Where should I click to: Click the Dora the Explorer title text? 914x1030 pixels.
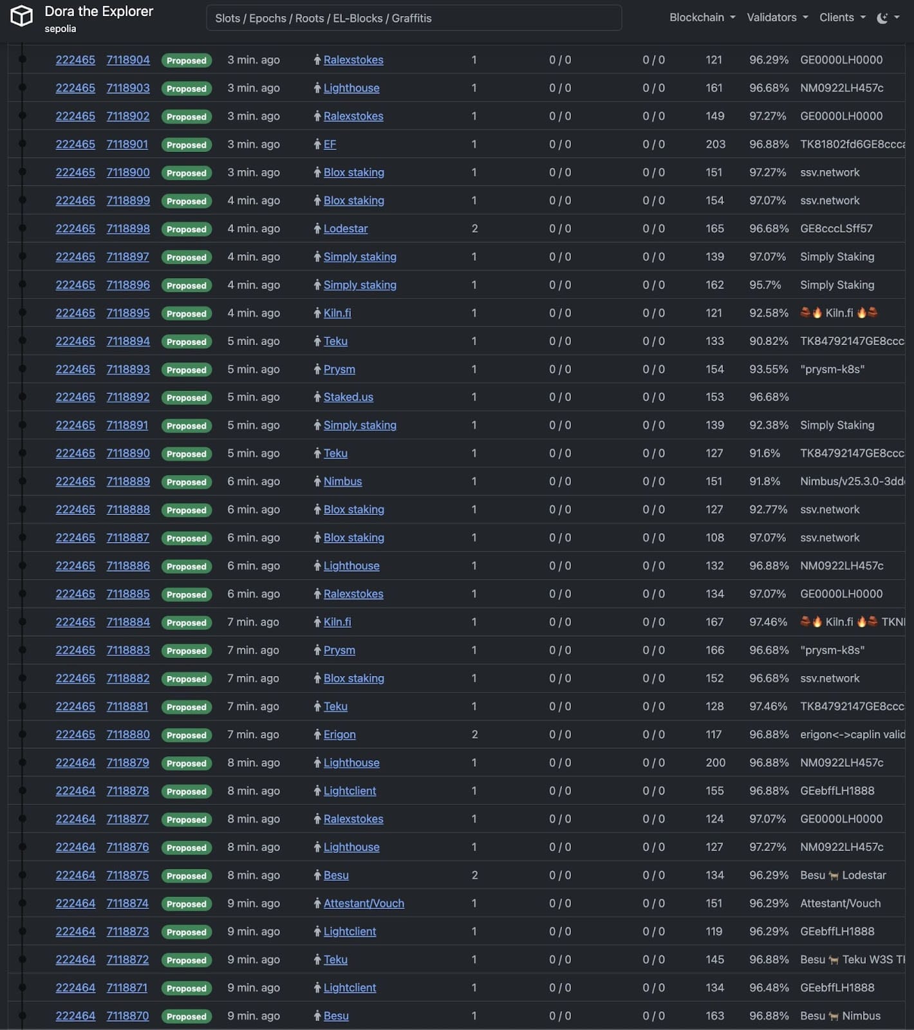[x=98, y=12]
